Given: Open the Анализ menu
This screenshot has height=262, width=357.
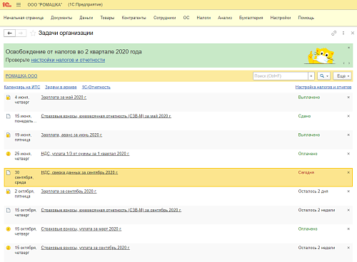Looking at the screenshot, I should coord(225,18).
